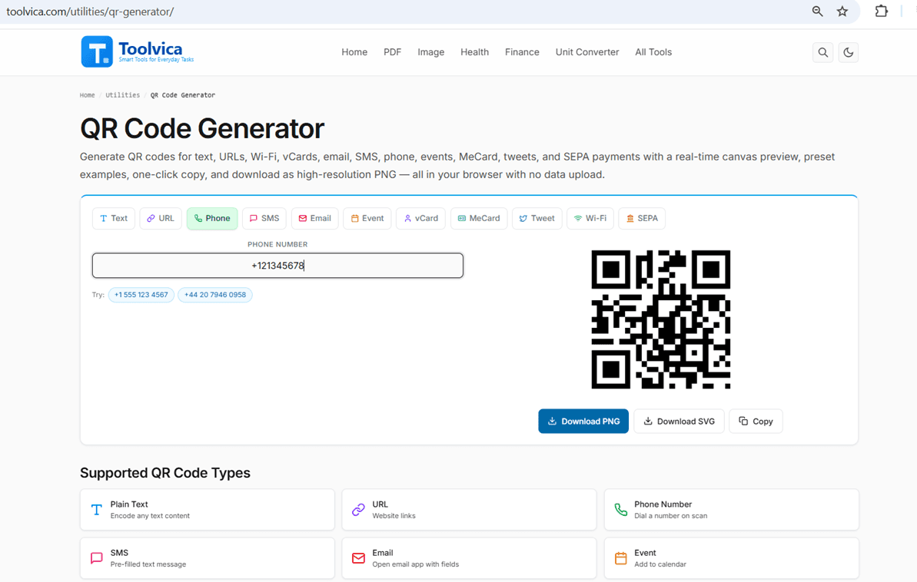Click 'Dial a number on scan' text

671,516
